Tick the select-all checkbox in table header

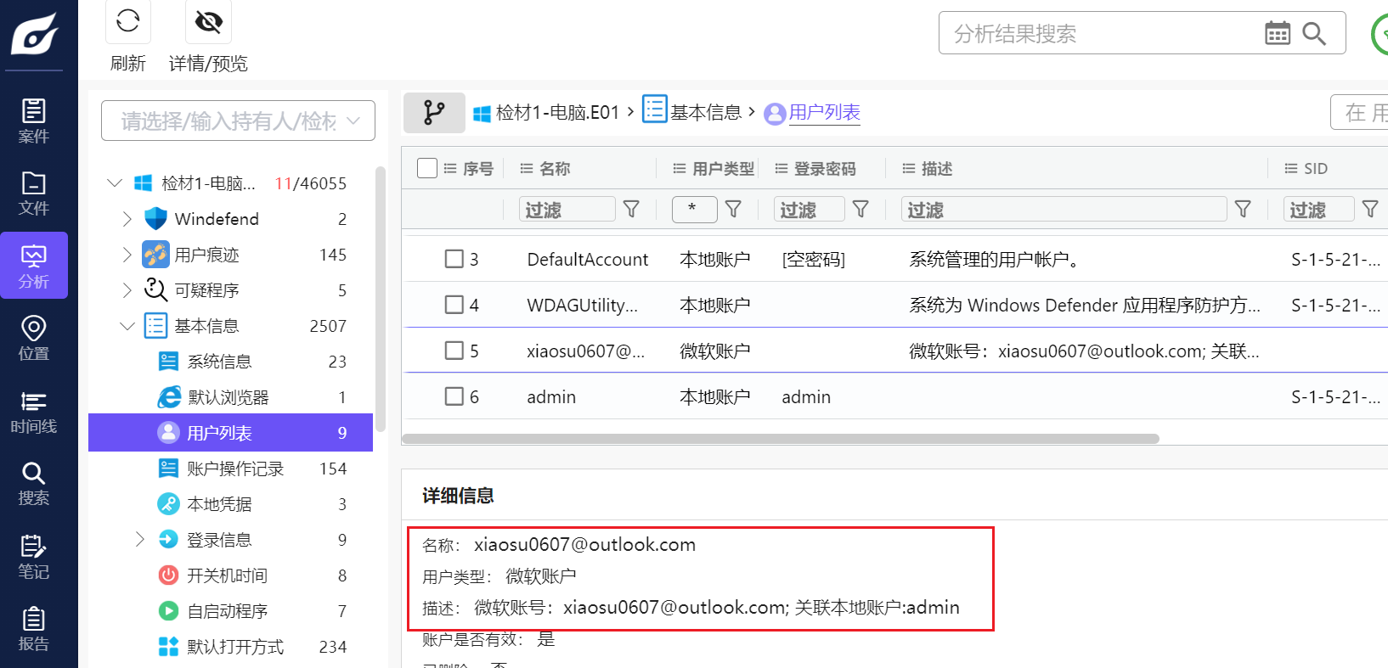(x=427, y=168)
